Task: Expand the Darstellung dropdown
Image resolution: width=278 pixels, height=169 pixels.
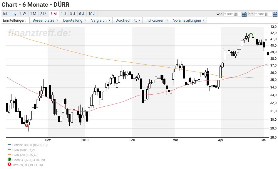Action: point(74,20)
